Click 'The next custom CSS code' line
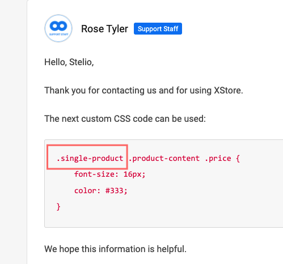This screenshot has width=283, height=264. [x=125, y=119]
